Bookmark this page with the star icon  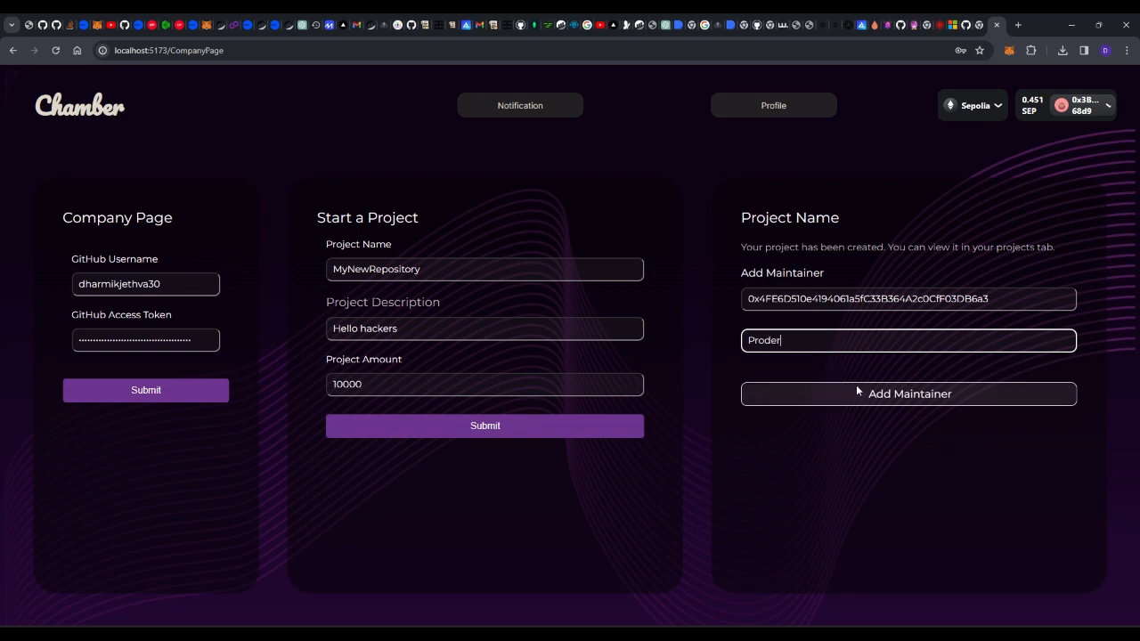pyautogui.click(x=980, y=51)
